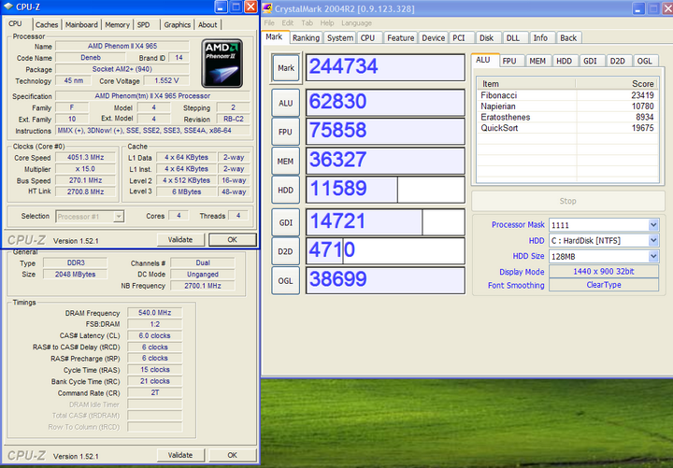Image resolution: width=673 pixels, height=468 pixels.
Task: Open the Device tab in CrystalMark
Action: click(433, 38)
